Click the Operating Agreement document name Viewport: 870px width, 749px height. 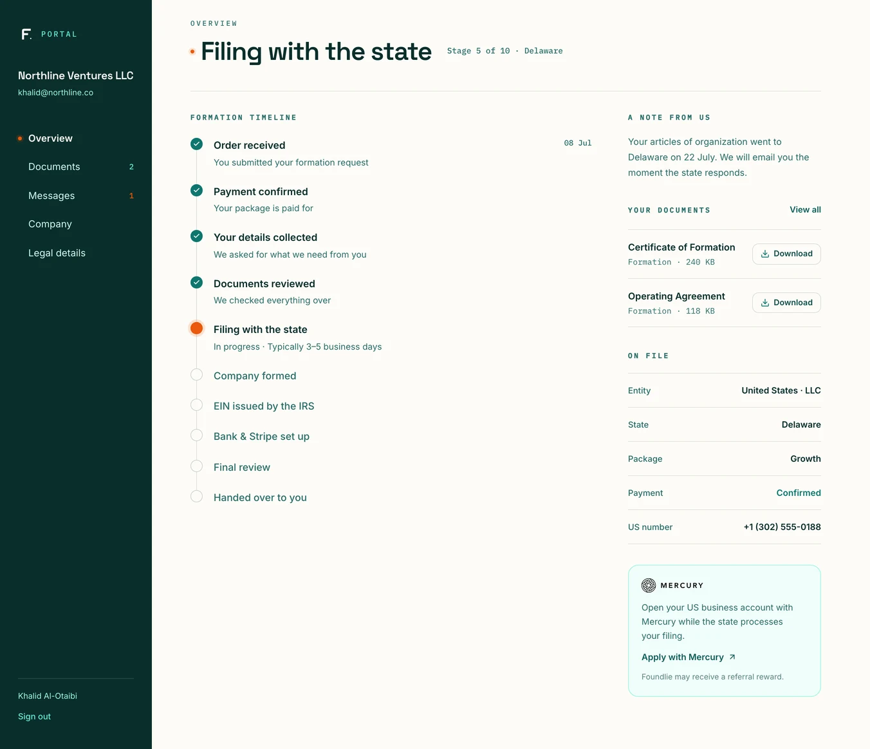(x=676, y=296)
